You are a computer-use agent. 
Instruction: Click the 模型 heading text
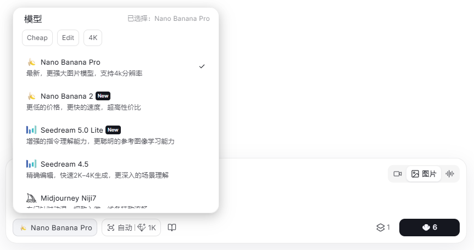[33, 19]
